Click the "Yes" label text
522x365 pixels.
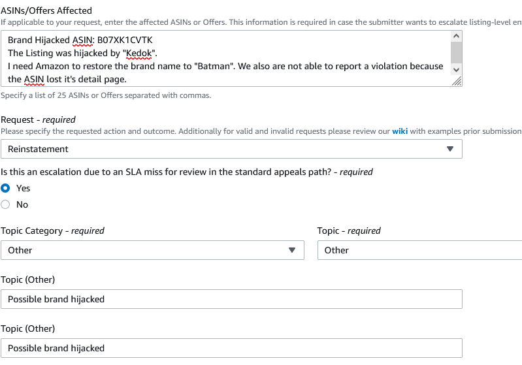23,188
